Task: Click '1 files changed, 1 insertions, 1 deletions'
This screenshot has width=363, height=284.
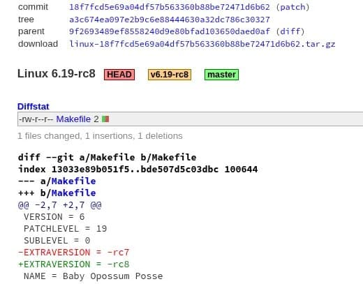Action: (x=100, y=136)
